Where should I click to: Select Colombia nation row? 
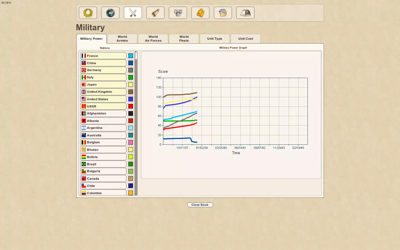pos(103,193)
